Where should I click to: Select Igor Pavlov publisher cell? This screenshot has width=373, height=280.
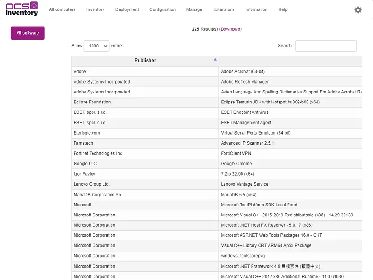[x=145, y=174]
